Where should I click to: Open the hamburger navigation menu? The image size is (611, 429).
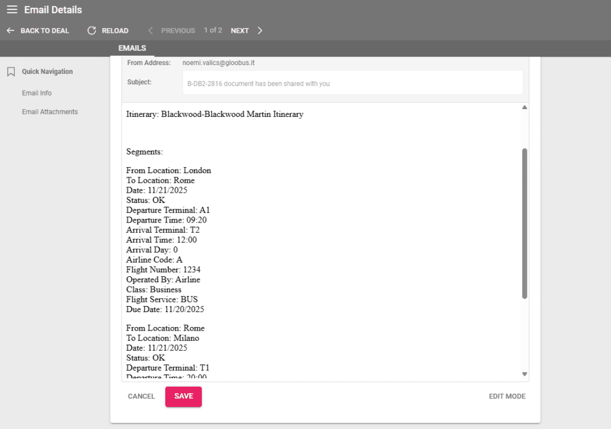click(x=12, y=10)
